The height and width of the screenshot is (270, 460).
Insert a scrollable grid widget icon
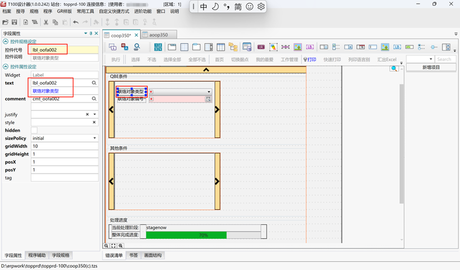click(208, 47)
